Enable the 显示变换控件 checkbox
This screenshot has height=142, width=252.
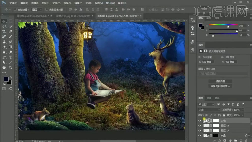click(x=47, y=9)
